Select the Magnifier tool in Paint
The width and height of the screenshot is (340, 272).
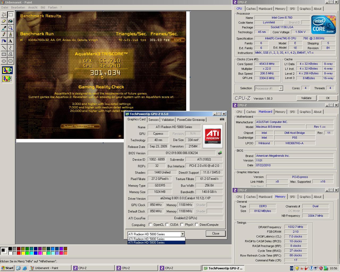[11, 28]
